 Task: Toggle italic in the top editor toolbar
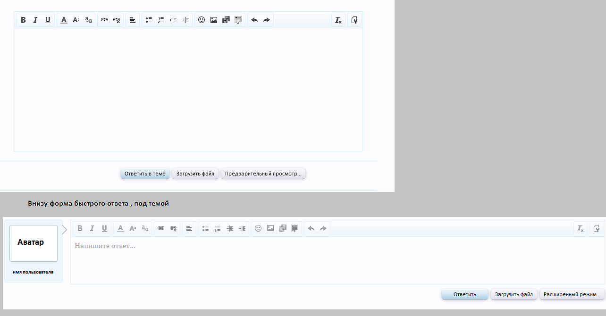pos(35,20)
